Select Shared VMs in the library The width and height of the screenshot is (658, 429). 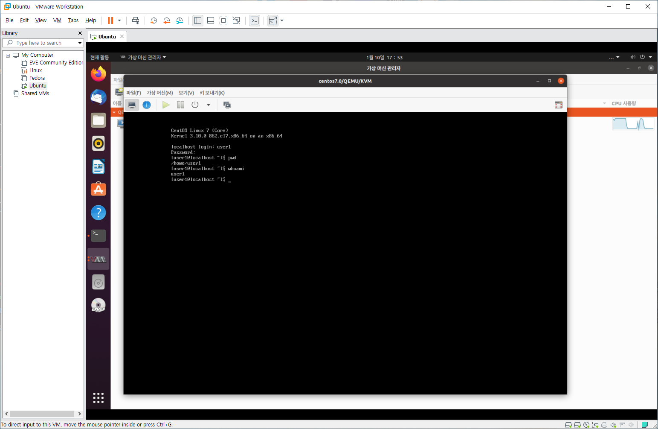pyautogui.click(x=31, y=93)
